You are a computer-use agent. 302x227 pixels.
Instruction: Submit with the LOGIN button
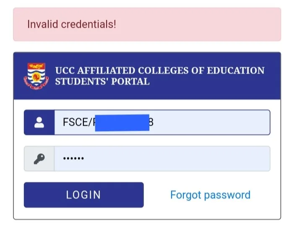point(84,195)
